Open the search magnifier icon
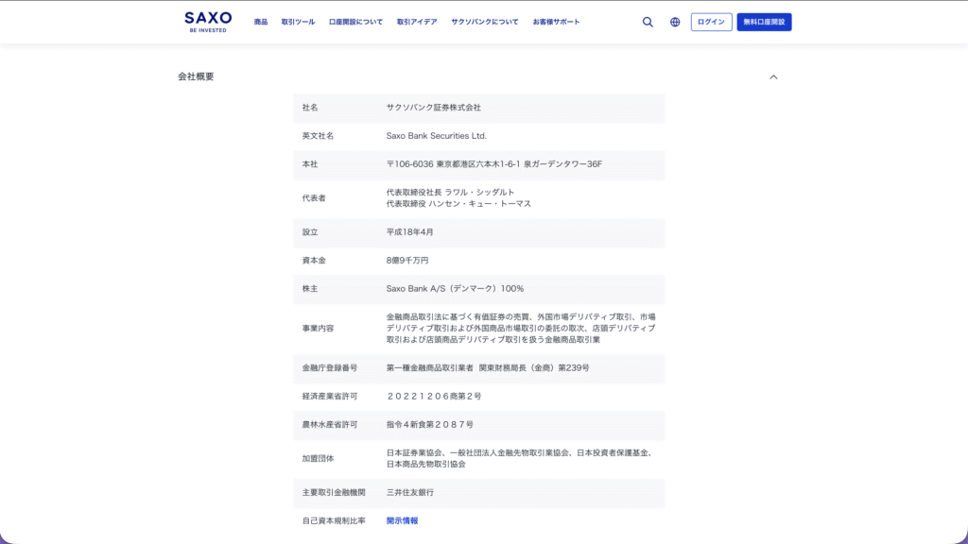The width and height of the screenshot is (968, 544). click(648, 23)
